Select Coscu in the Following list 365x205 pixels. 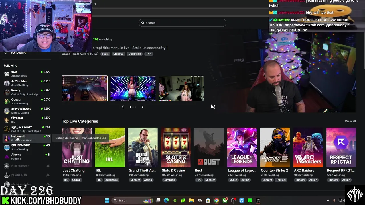(x=27, y=101)
